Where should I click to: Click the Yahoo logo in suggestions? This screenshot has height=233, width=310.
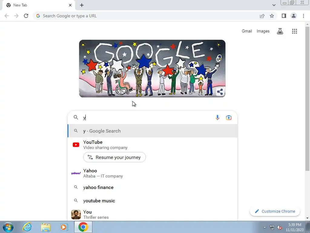[76, 173]
